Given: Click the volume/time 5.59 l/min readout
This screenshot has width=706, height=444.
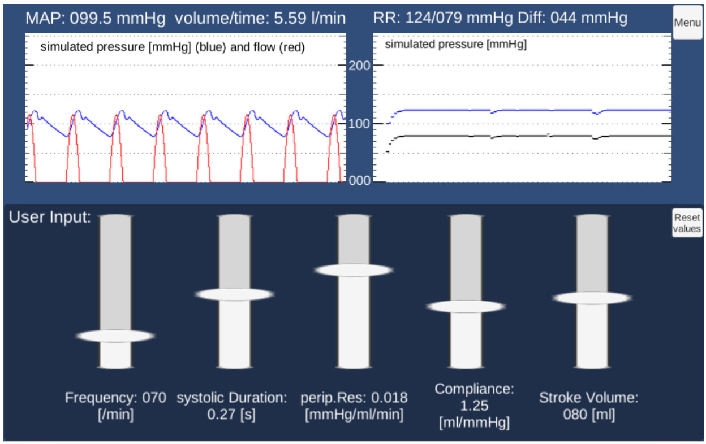Looking at the screenshot, I should pos(260,18).
